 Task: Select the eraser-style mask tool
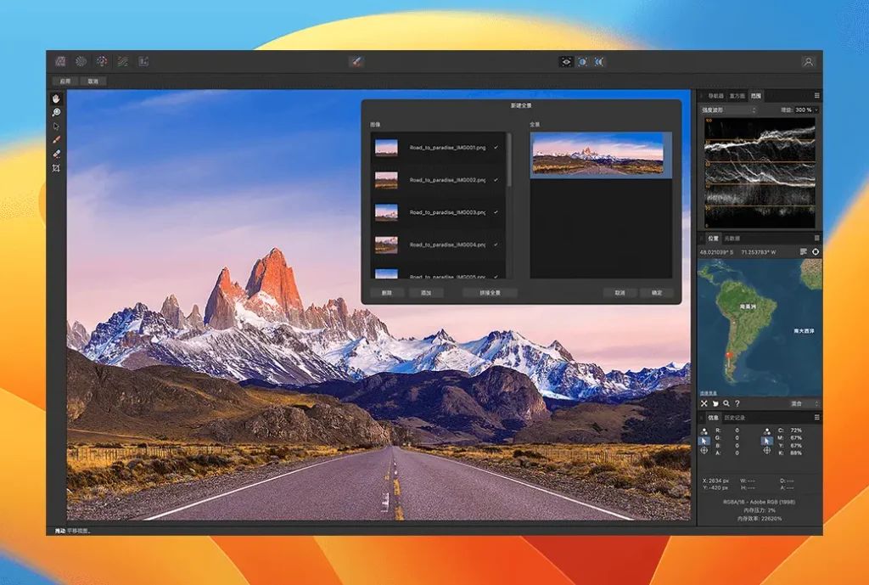[56, 155]
